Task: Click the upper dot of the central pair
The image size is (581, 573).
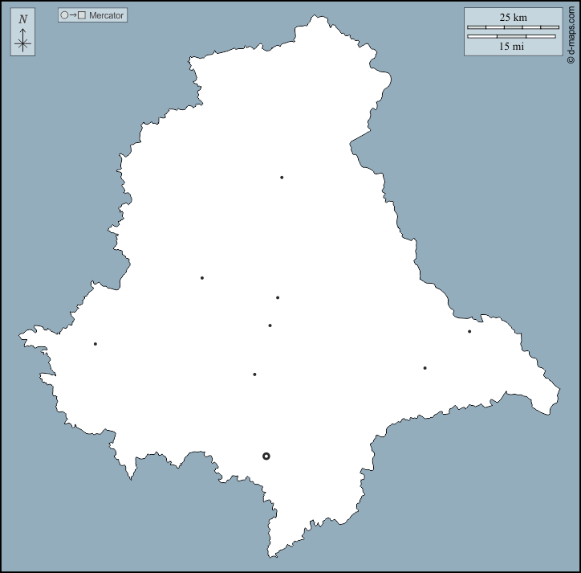Action: tap(278, 297)
